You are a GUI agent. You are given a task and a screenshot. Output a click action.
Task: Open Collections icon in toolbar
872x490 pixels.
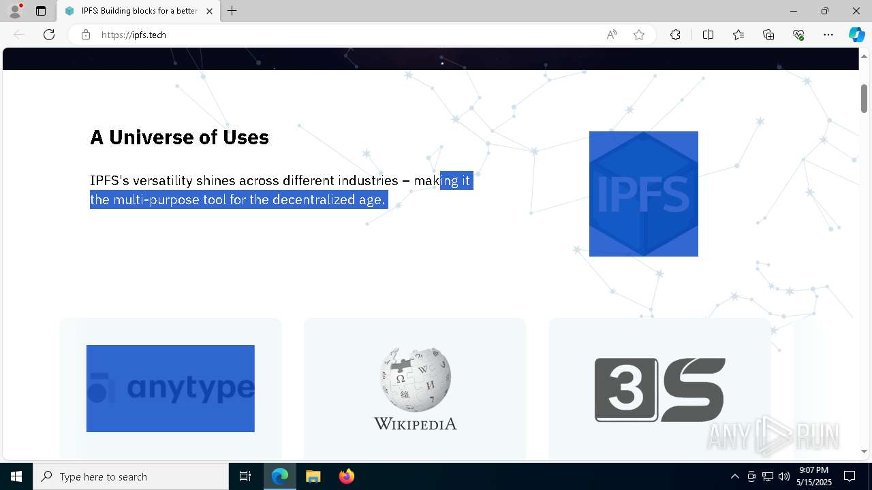(768, 35)
